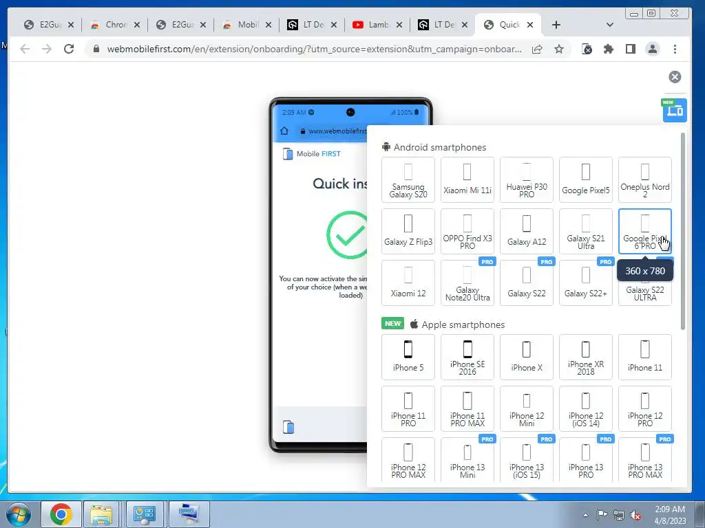
Task: Select the iPhone 12 Mini device
Action: [x=527, y=408]
